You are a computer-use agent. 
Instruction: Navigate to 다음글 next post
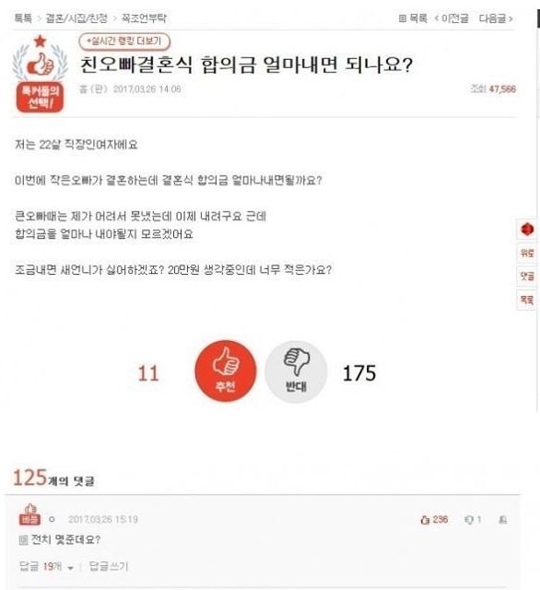pyautogui.click(x=496, y=18)
